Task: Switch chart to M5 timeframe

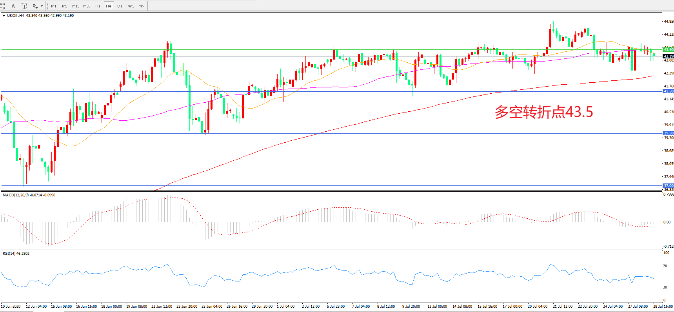Action: (x=65, y=6)
